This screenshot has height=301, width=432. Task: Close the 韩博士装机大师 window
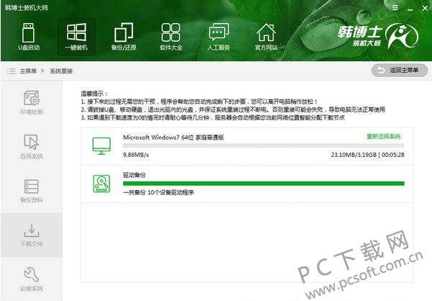coord(425,8)
